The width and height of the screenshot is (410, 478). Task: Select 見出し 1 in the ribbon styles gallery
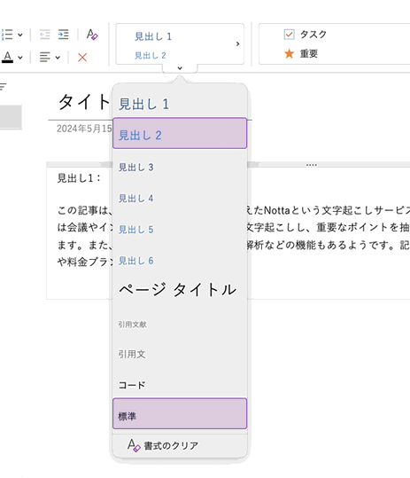click(x=153, y=36)
